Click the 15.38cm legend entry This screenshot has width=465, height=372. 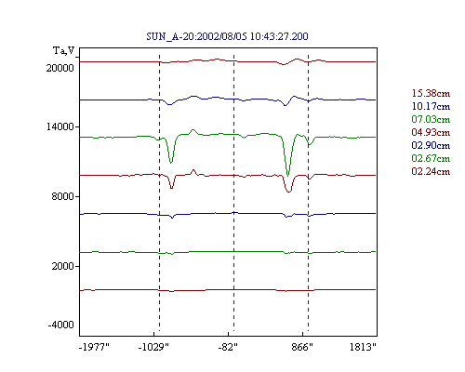click(431, 93)
